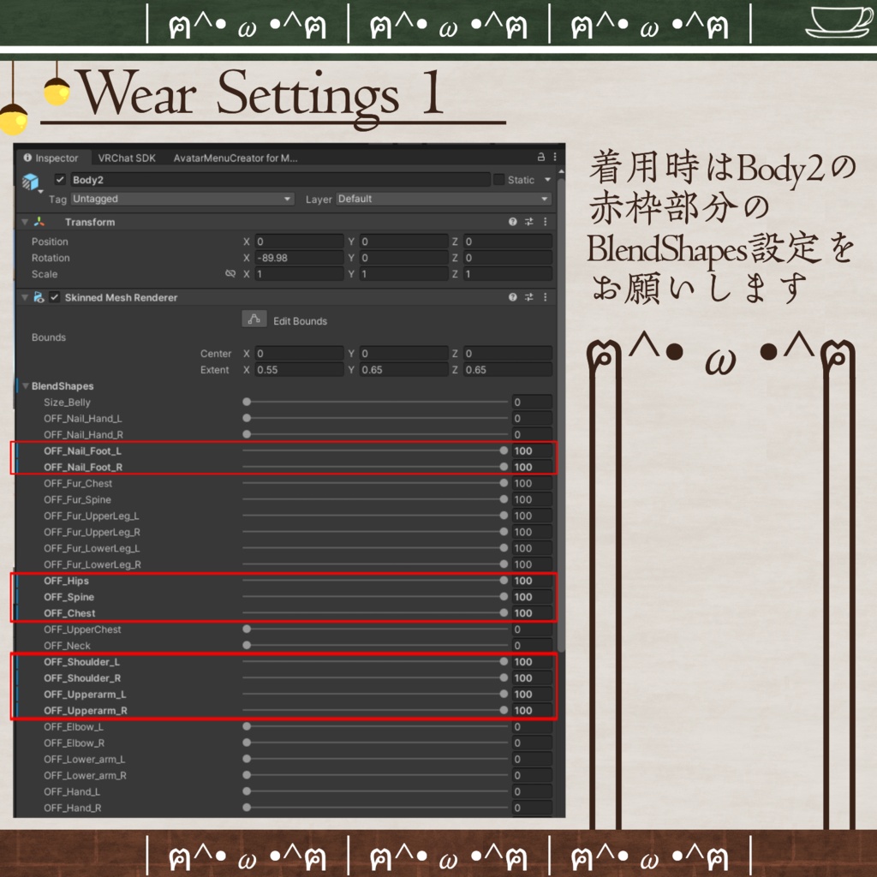Click the Body2 object name field
877x877 pixels.
coord(280,180)
